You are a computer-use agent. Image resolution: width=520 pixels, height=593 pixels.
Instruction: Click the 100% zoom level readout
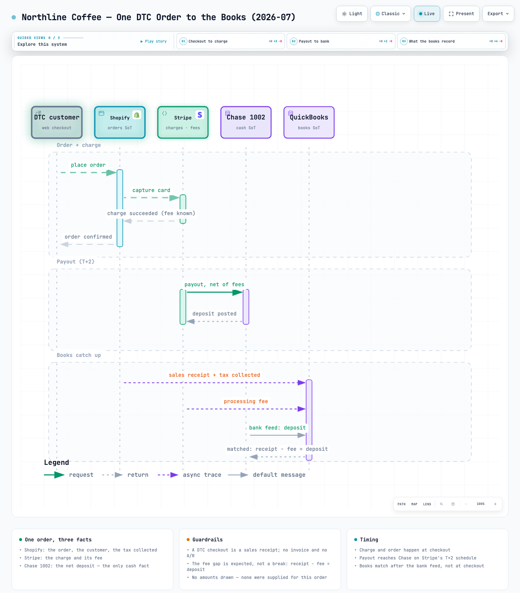[x=481, y=504]
